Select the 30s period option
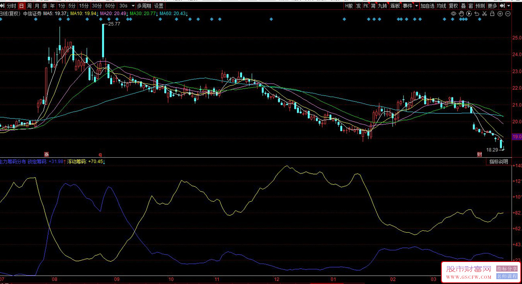 click(x=123, y=6)
